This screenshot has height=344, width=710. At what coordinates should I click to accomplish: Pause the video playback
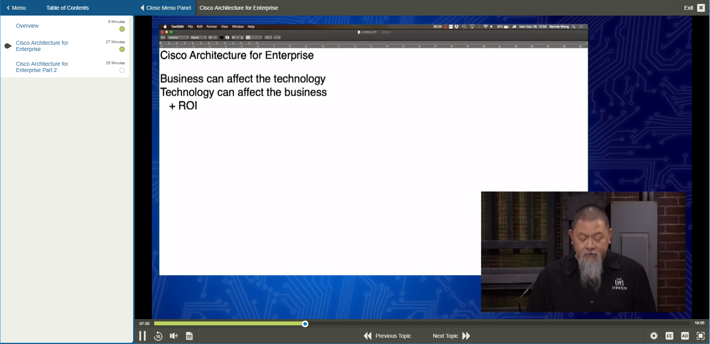[x=143, y=336]
